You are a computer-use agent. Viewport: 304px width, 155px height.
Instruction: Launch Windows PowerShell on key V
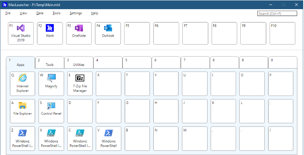coord(109,138)
